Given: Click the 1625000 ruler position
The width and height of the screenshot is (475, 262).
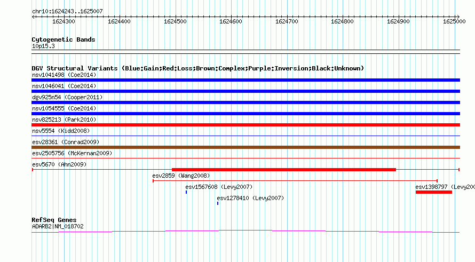Looking at the screenshot, I should coord(454,21).
